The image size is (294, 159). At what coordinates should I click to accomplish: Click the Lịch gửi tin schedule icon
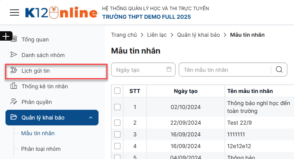click(14, 71)
